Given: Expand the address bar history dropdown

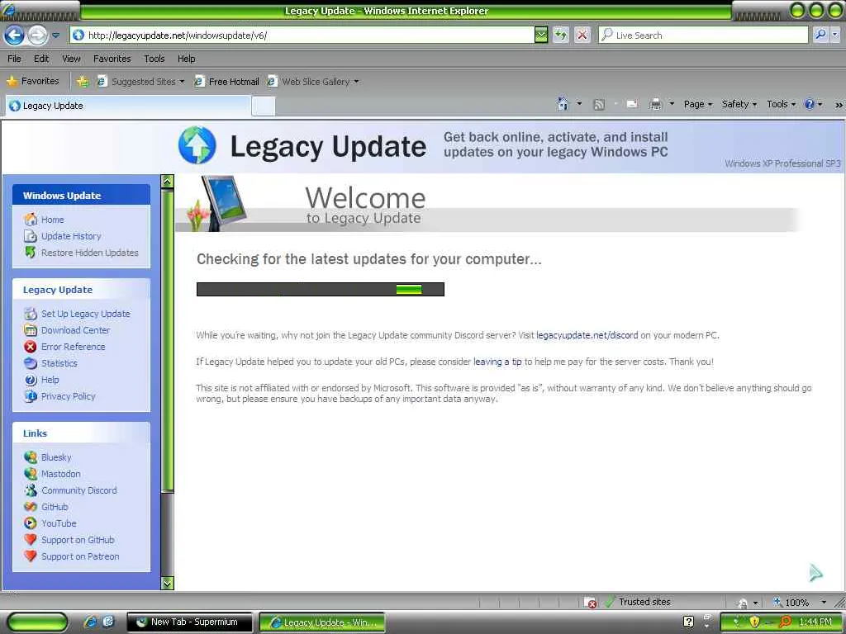Looking at the screenshot, I should [x=540, y=35].
